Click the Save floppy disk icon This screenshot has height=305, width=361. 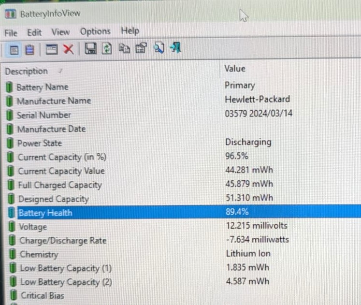91,48
